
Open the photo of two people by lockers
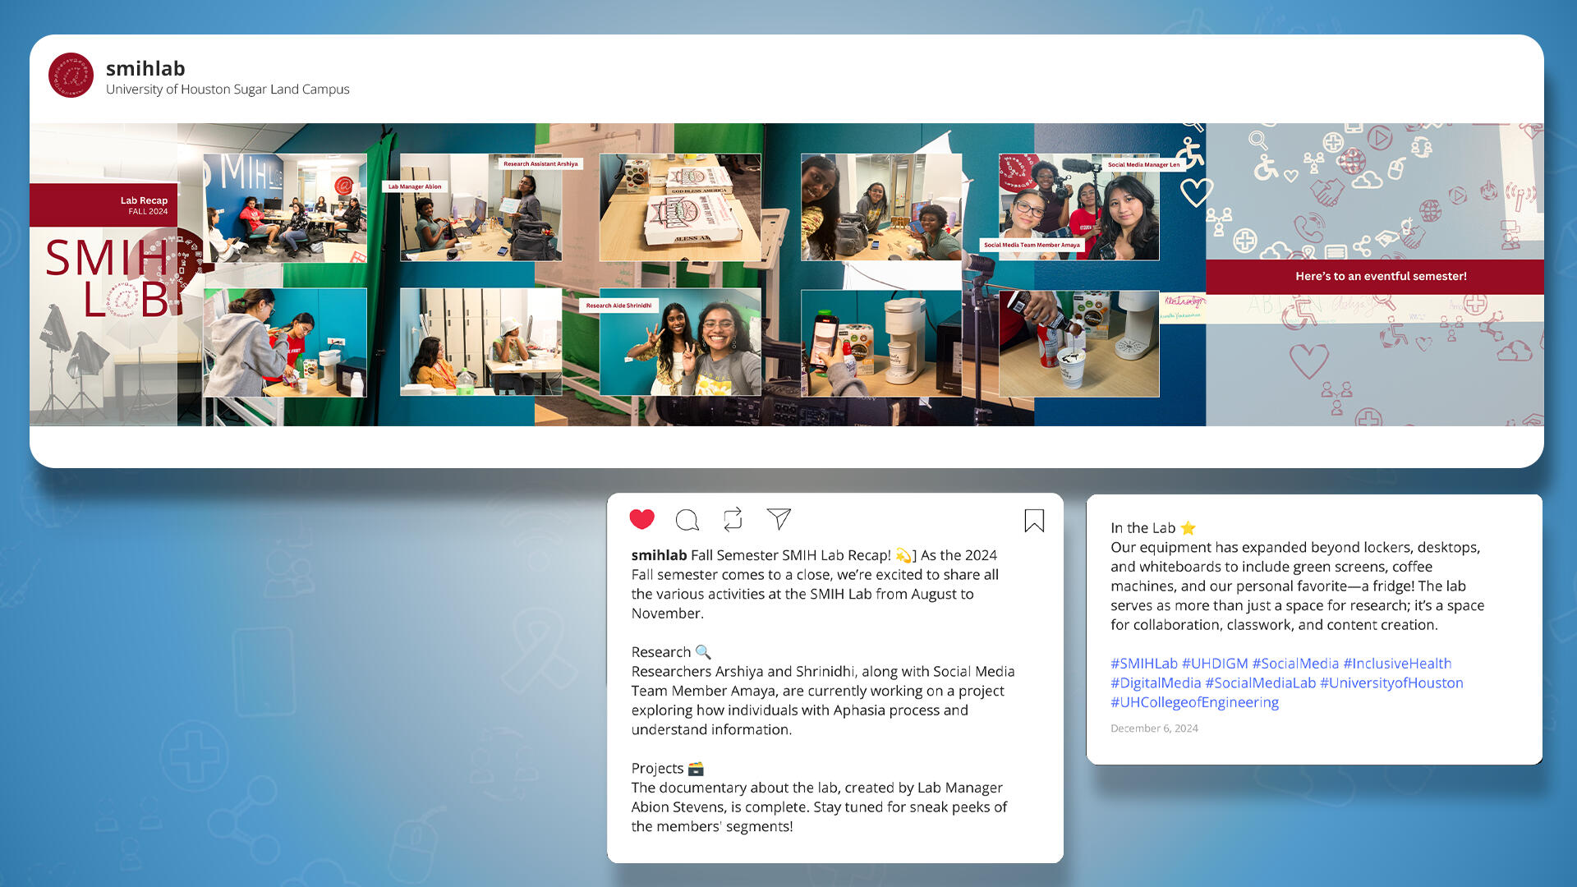pyautogui.click(x=480, y=342)
